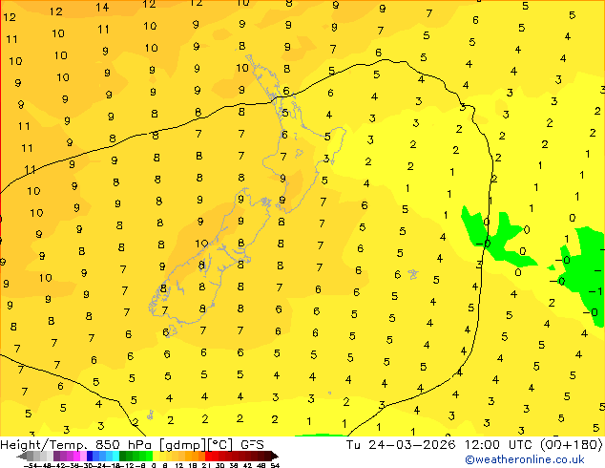Click the forecast offset "(00+180)" text
The image size is (605, 468).
(571, 444)
